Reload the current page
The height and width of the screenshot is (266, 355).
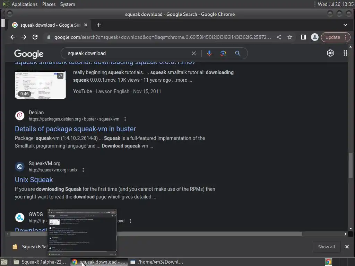point(35,37)
